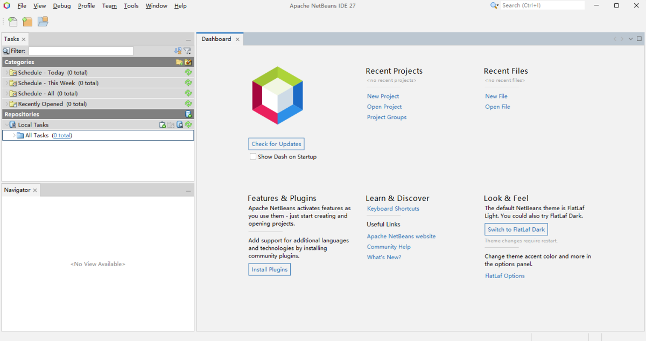The image size is (646, 341).
Task: Click the New Project toolbar icon
Action: (x=27, y=22)
